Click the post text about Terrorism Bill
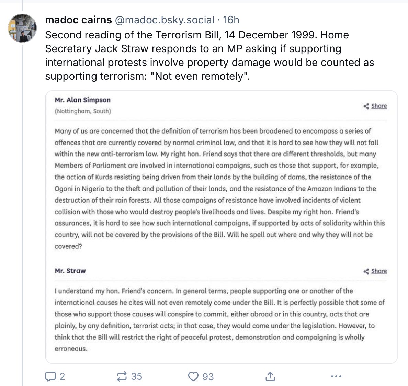Viewport: 408px width, 386px height. pos(209,55)
